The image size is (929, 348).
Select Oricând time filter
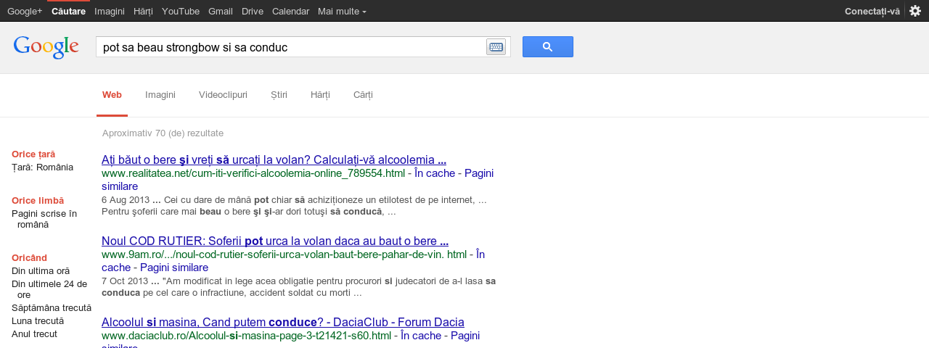[x=29, y=257]
